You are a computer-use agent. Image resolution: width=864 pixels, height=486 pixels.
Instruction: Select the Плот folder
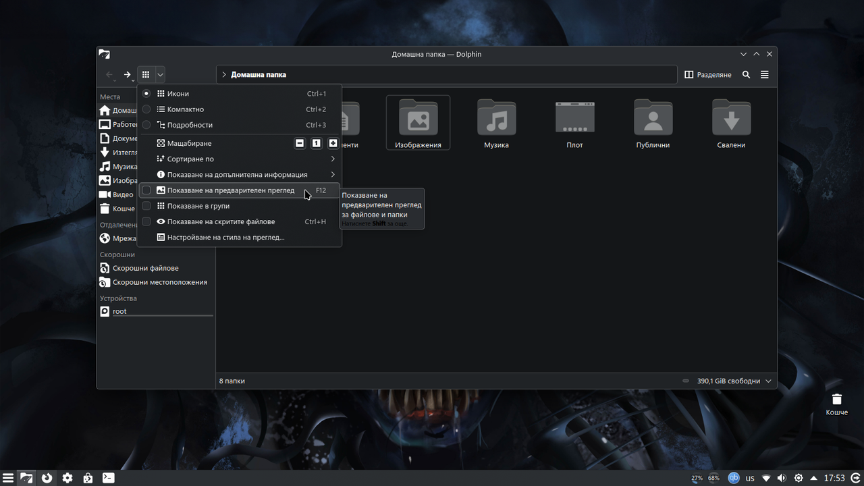574,123
